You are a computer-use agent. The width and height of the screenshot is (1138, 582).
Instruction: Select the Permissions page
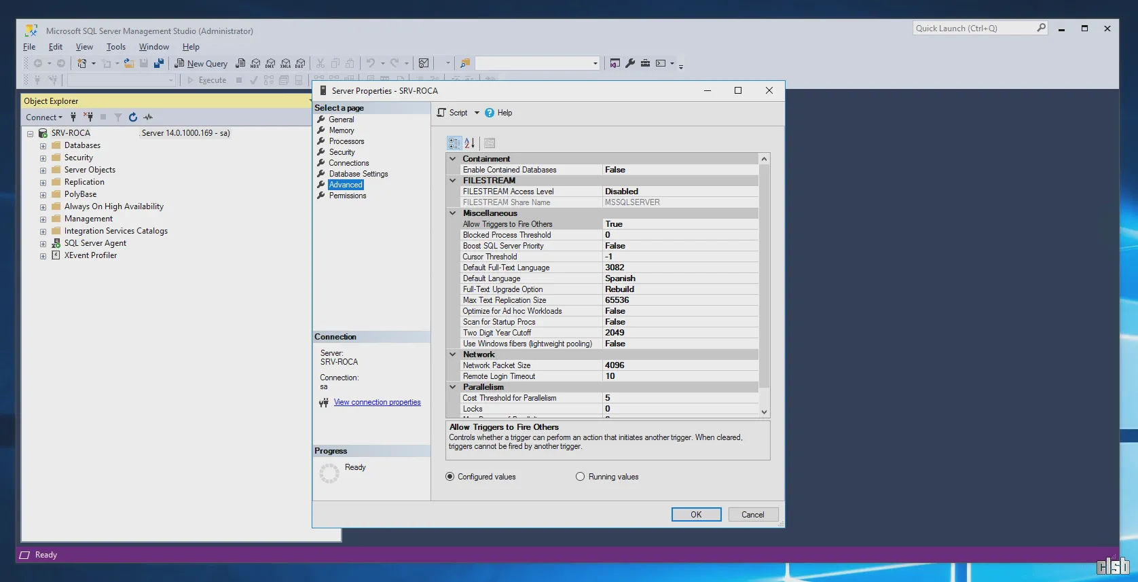coord(348,196)
